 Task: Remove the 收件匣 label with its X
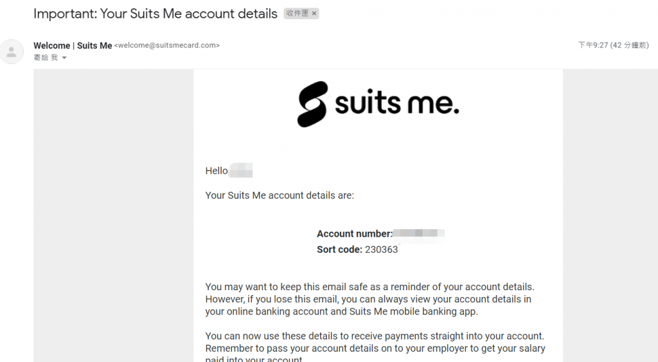coord(314,13)
